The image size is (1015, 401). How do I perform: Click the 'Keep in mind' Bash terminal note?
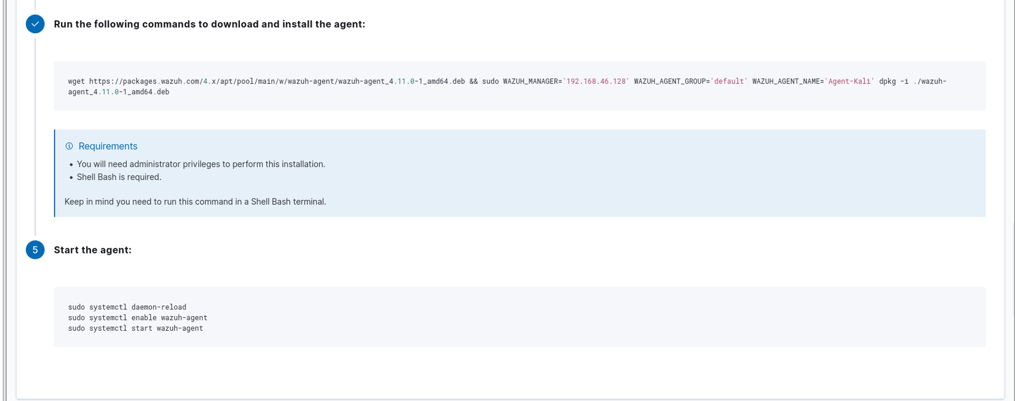tap(195, 202)
